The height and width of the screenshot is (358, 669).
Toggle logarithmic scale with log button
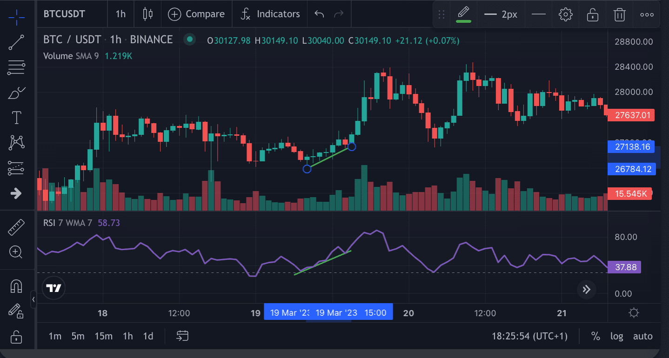coord(616,336)
